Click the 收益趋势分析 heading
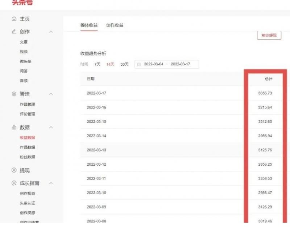Screen dimensions: 290x231 93,53
